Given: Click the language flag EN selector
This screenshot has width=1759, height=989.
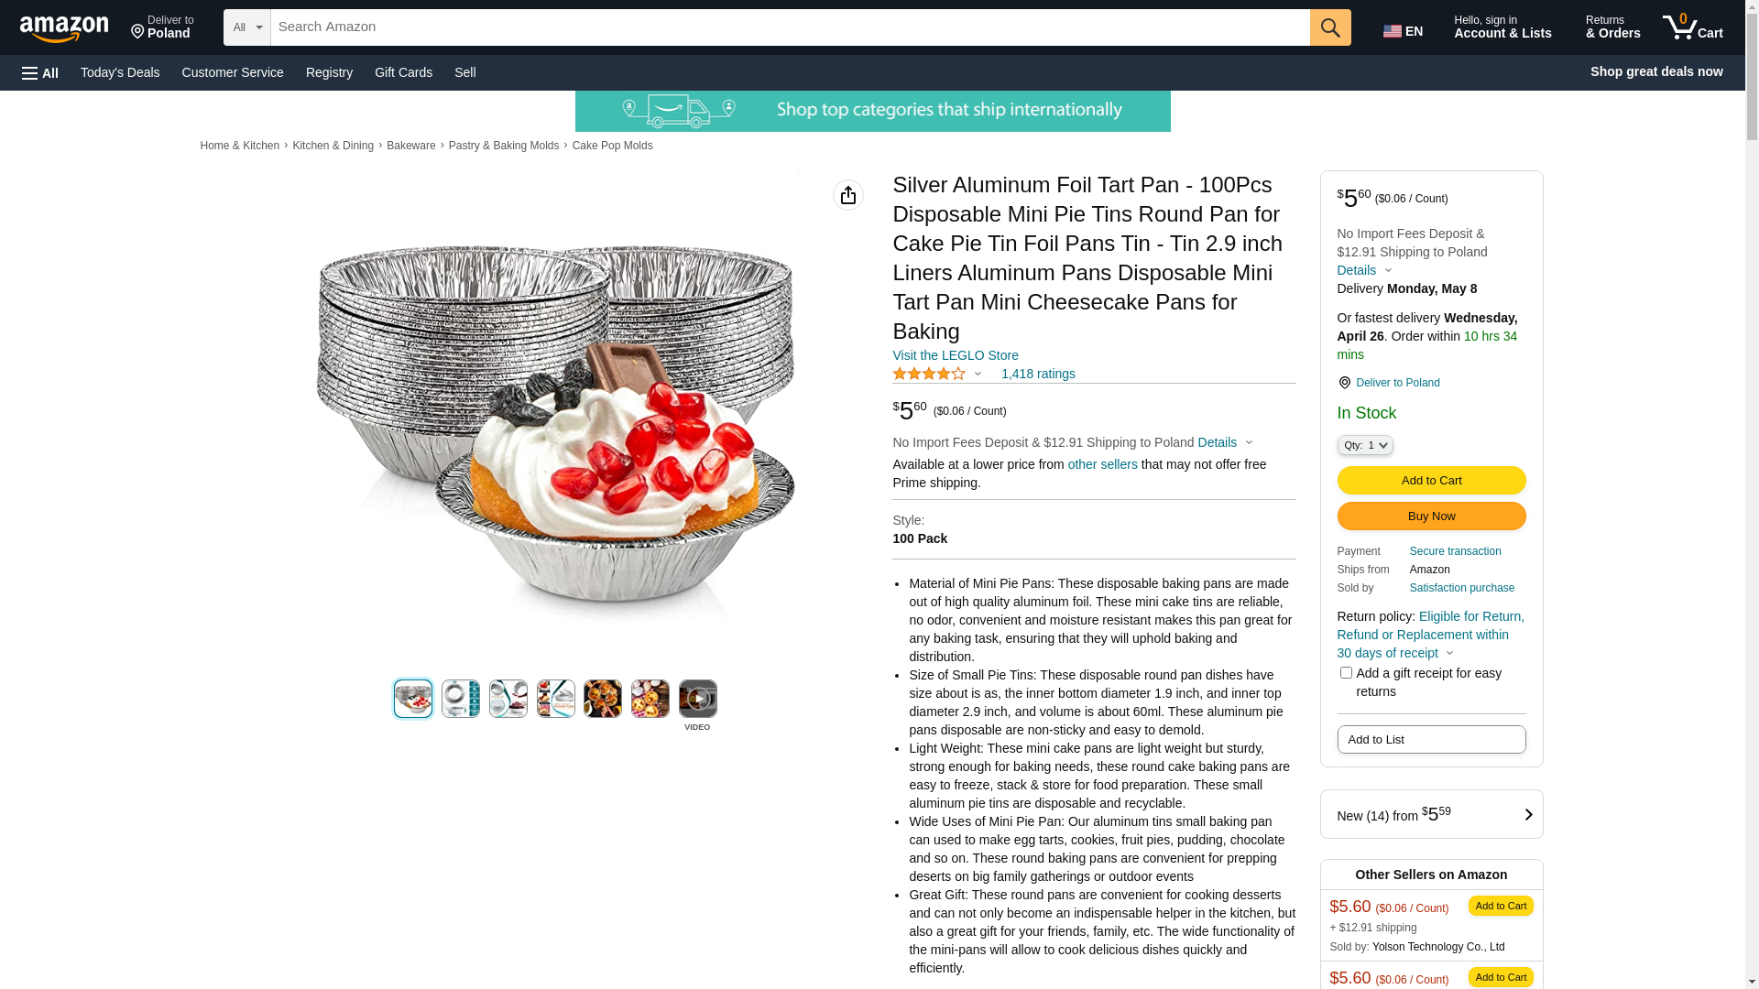Looking at the screenshot, I should pos(1403,31).
